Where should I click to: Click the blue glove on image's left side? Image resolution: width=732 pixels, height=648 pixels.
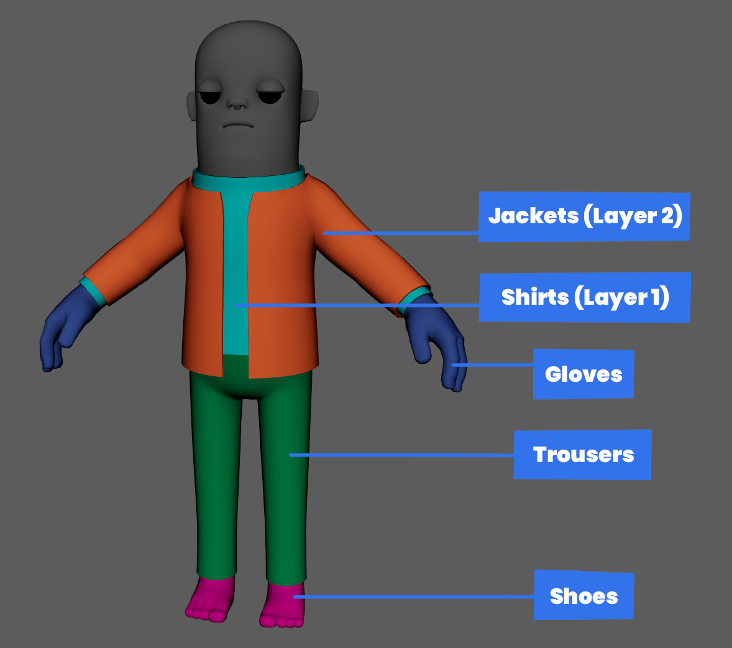[62, 330]
